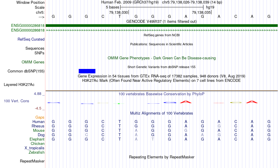
Task: Select the Zebrafish species row label
Action: click(37, 153)
